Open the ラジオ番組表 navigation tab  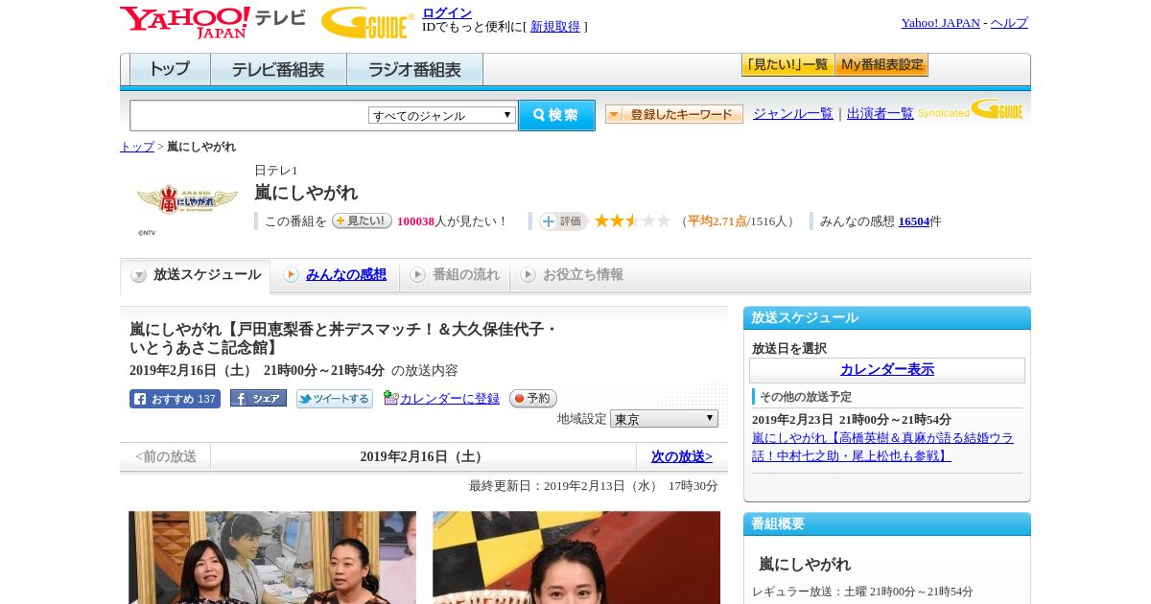[x=415, y=70]
